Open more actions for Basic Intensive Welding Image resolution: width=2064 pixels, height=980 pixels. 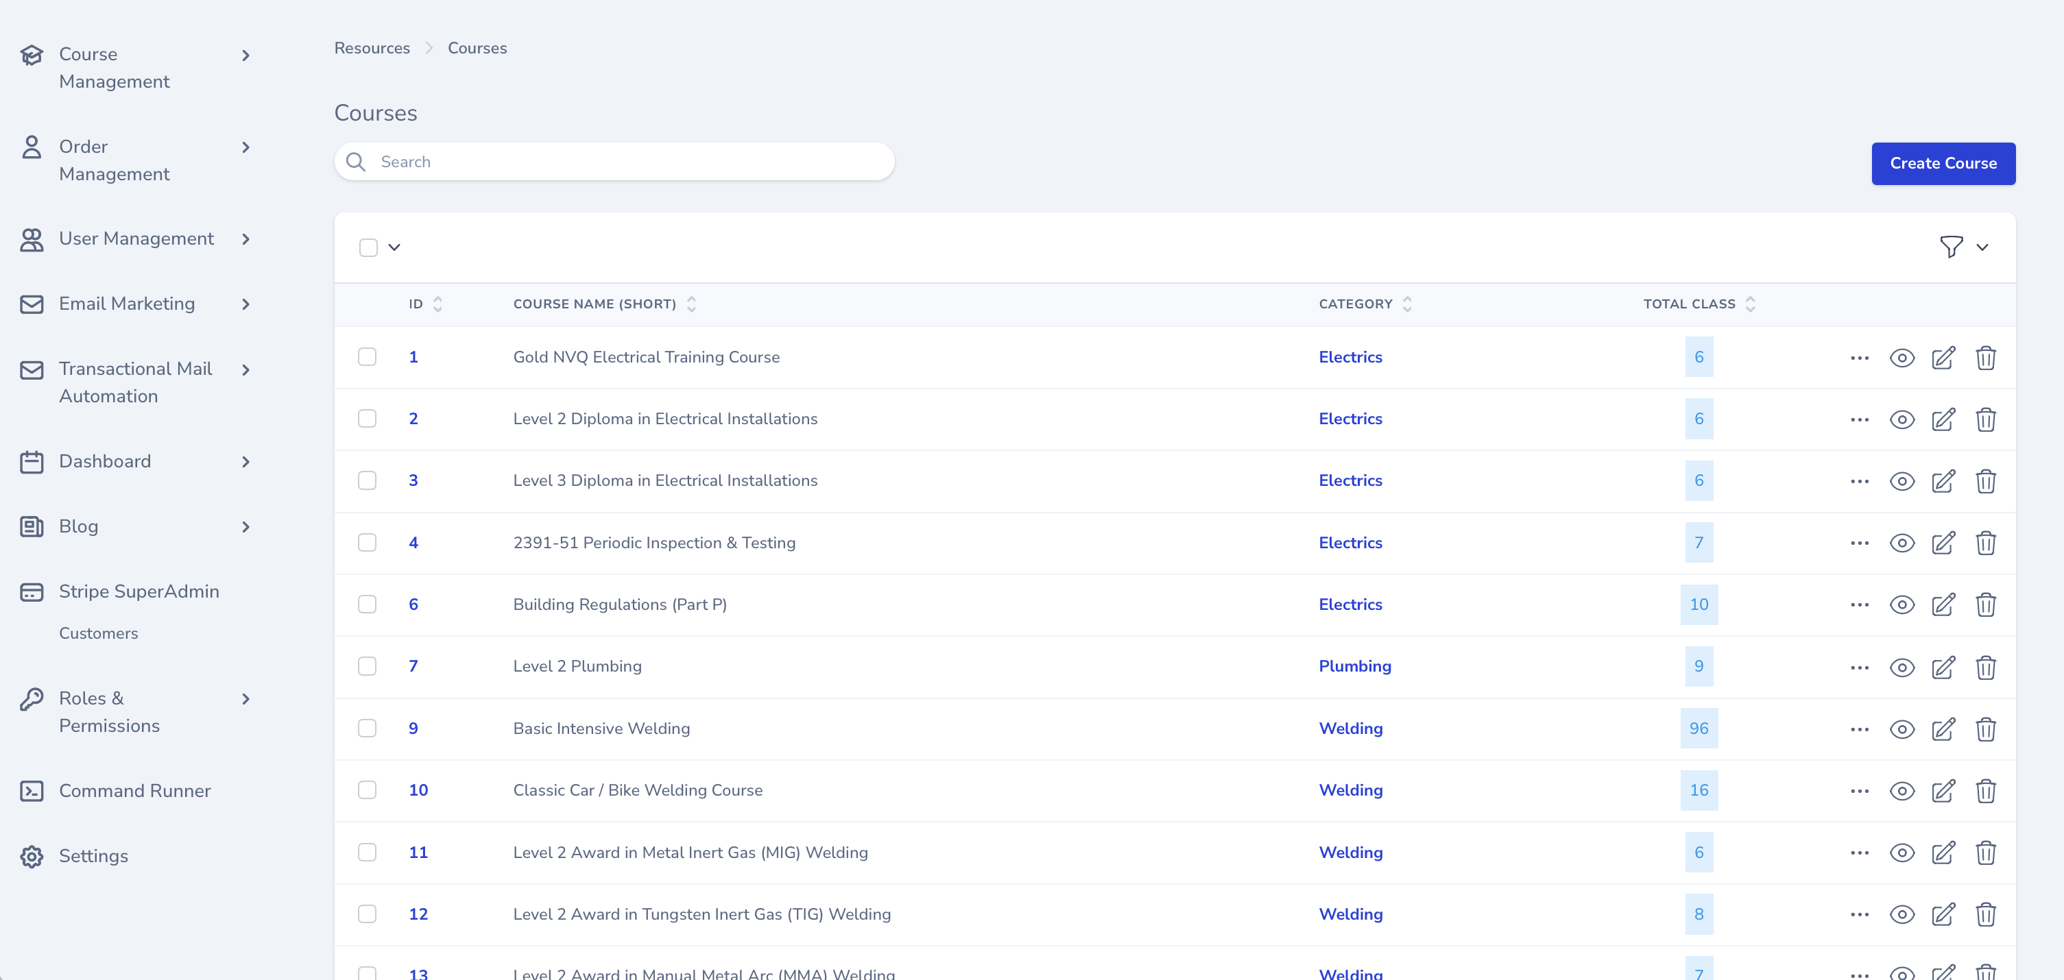(1859, 728)
